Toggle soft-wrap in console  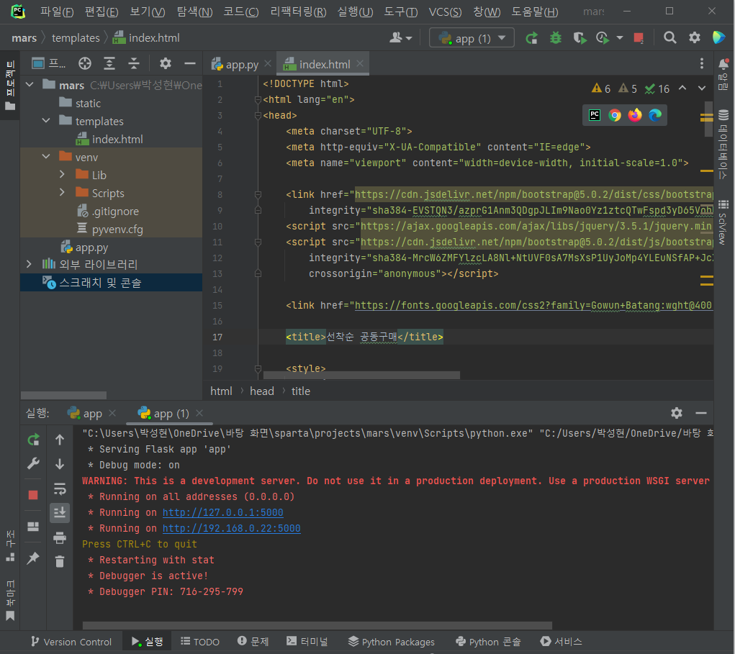coord(60,489)
